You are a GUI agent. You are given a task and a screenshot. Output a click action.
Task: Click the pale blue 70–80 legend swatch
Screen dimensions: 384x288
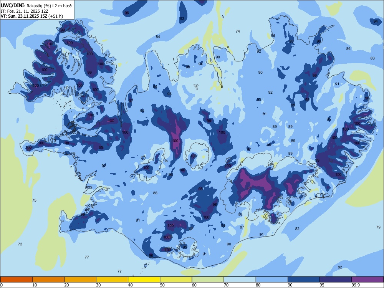click(x=240, y=280)
